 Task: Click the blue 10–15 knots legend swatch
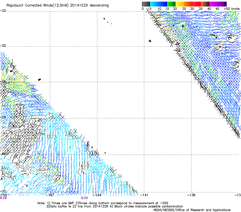(163, 4)
